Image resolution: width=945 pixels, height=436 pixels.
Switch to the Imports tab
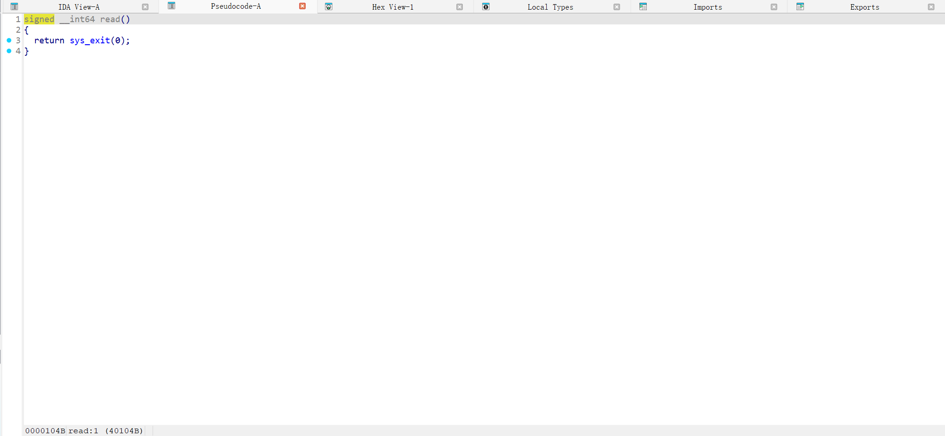click(708, 7)
